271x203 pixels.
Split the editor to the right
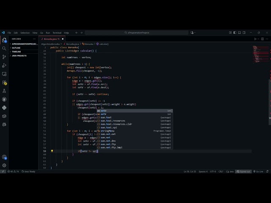tap(263, 39)
